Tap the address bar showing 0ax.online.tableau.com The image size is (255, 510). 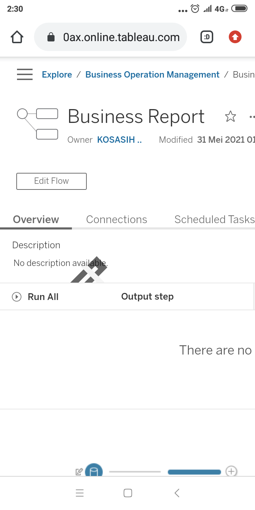pos(121,36)
